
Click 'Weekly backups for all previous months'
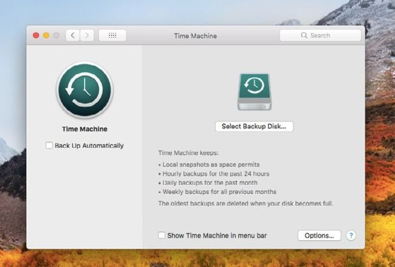(x=217, y=192)
